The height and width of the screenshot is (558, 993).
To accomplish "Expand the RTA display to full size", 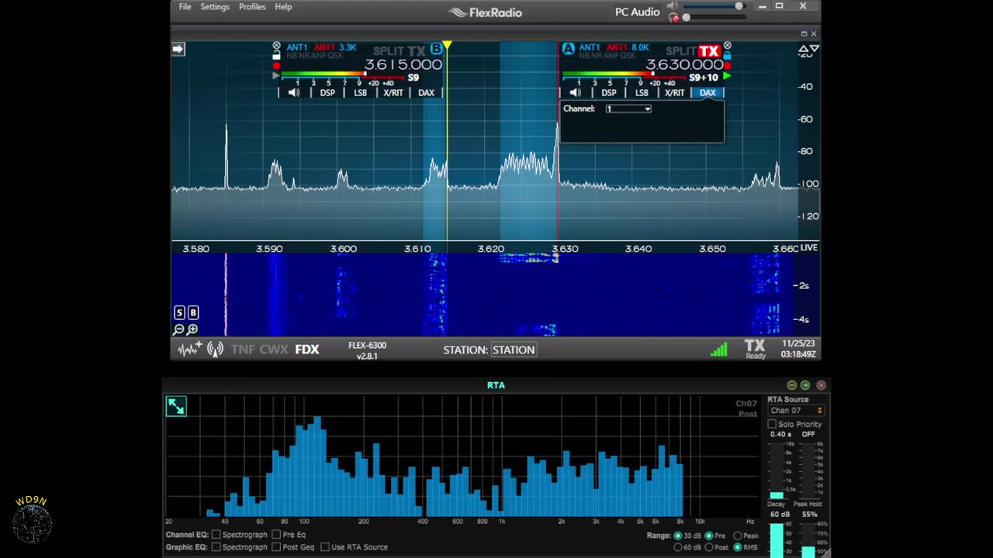I will point(176,406).
